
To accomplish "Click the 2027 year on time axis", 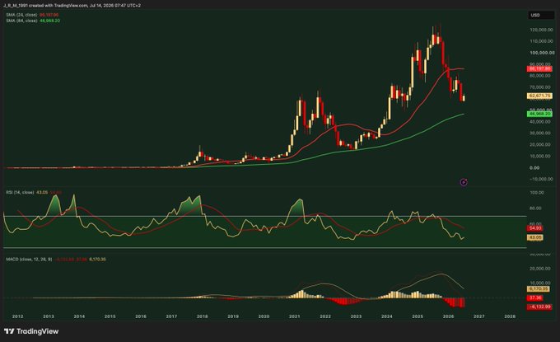I will point(479,316).
